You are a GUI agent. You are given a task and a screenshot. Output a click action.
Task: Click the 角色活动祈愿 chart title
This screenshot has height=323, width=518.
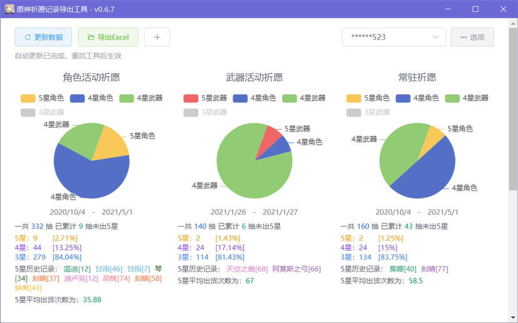(91, 78)
